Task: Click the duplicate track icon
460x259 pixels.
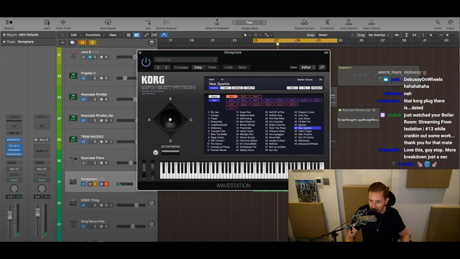Action: click(x=72, y=42)
